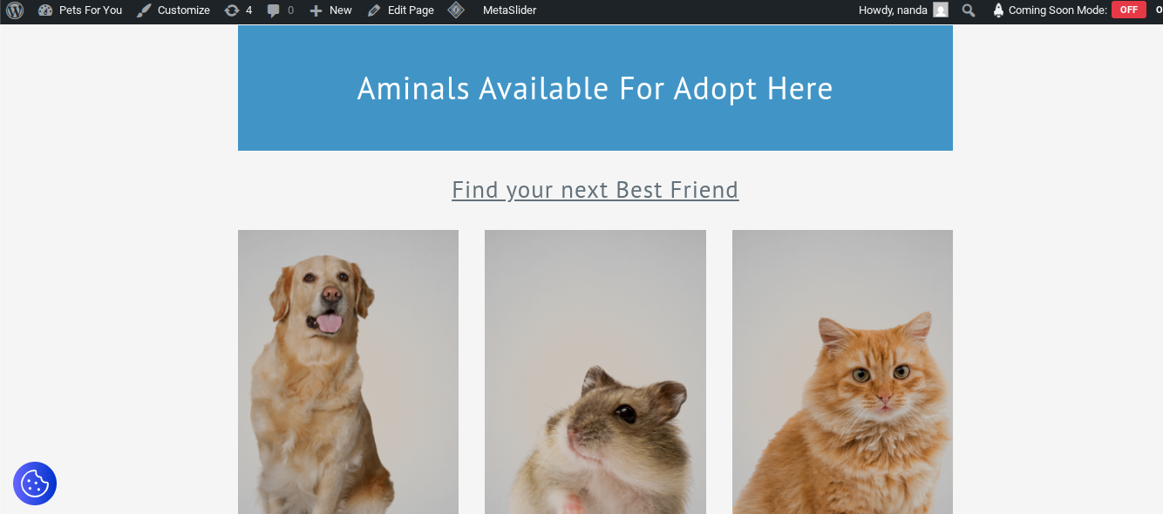Open the admin bar search magnifier
This screenshot has width=1163, height=514.
click(969, 10)
